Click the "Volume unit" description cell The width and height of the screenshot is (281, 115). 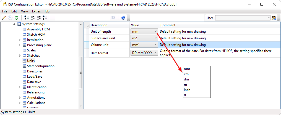click(109, 45)
